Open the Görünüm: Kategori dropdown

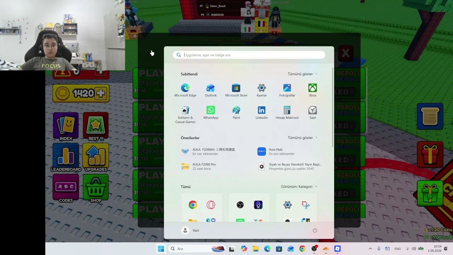pos(299,187)
